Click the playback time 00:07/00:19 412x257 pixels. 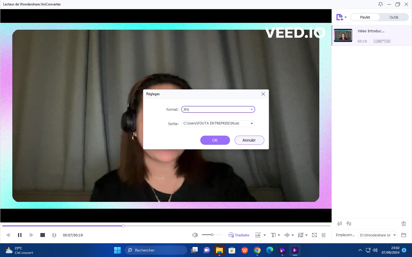pos(73,235)
